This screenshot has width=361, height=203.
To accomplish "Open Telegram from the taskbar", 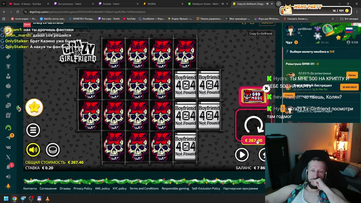I will pyautogui.click(x=23, y=198).
